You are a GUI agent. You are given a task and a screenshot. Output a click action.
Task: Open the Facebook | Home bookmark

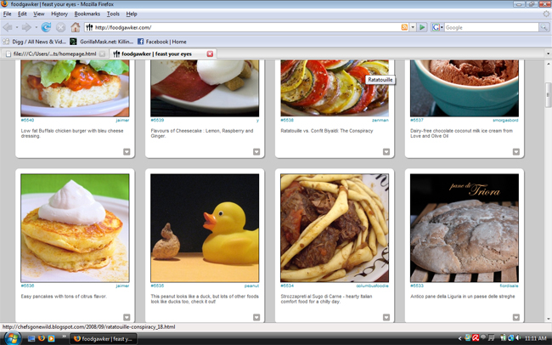166,41
